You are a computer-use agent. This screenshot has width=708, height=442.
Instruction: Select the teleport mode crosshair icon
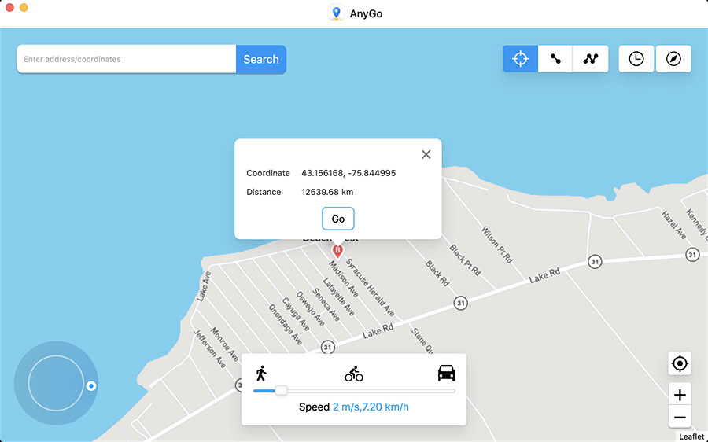coord(520,59)
